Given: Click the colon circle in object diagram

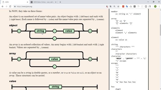Looking at the screenshot, I should pyautogui.click(x=55, y=31).
